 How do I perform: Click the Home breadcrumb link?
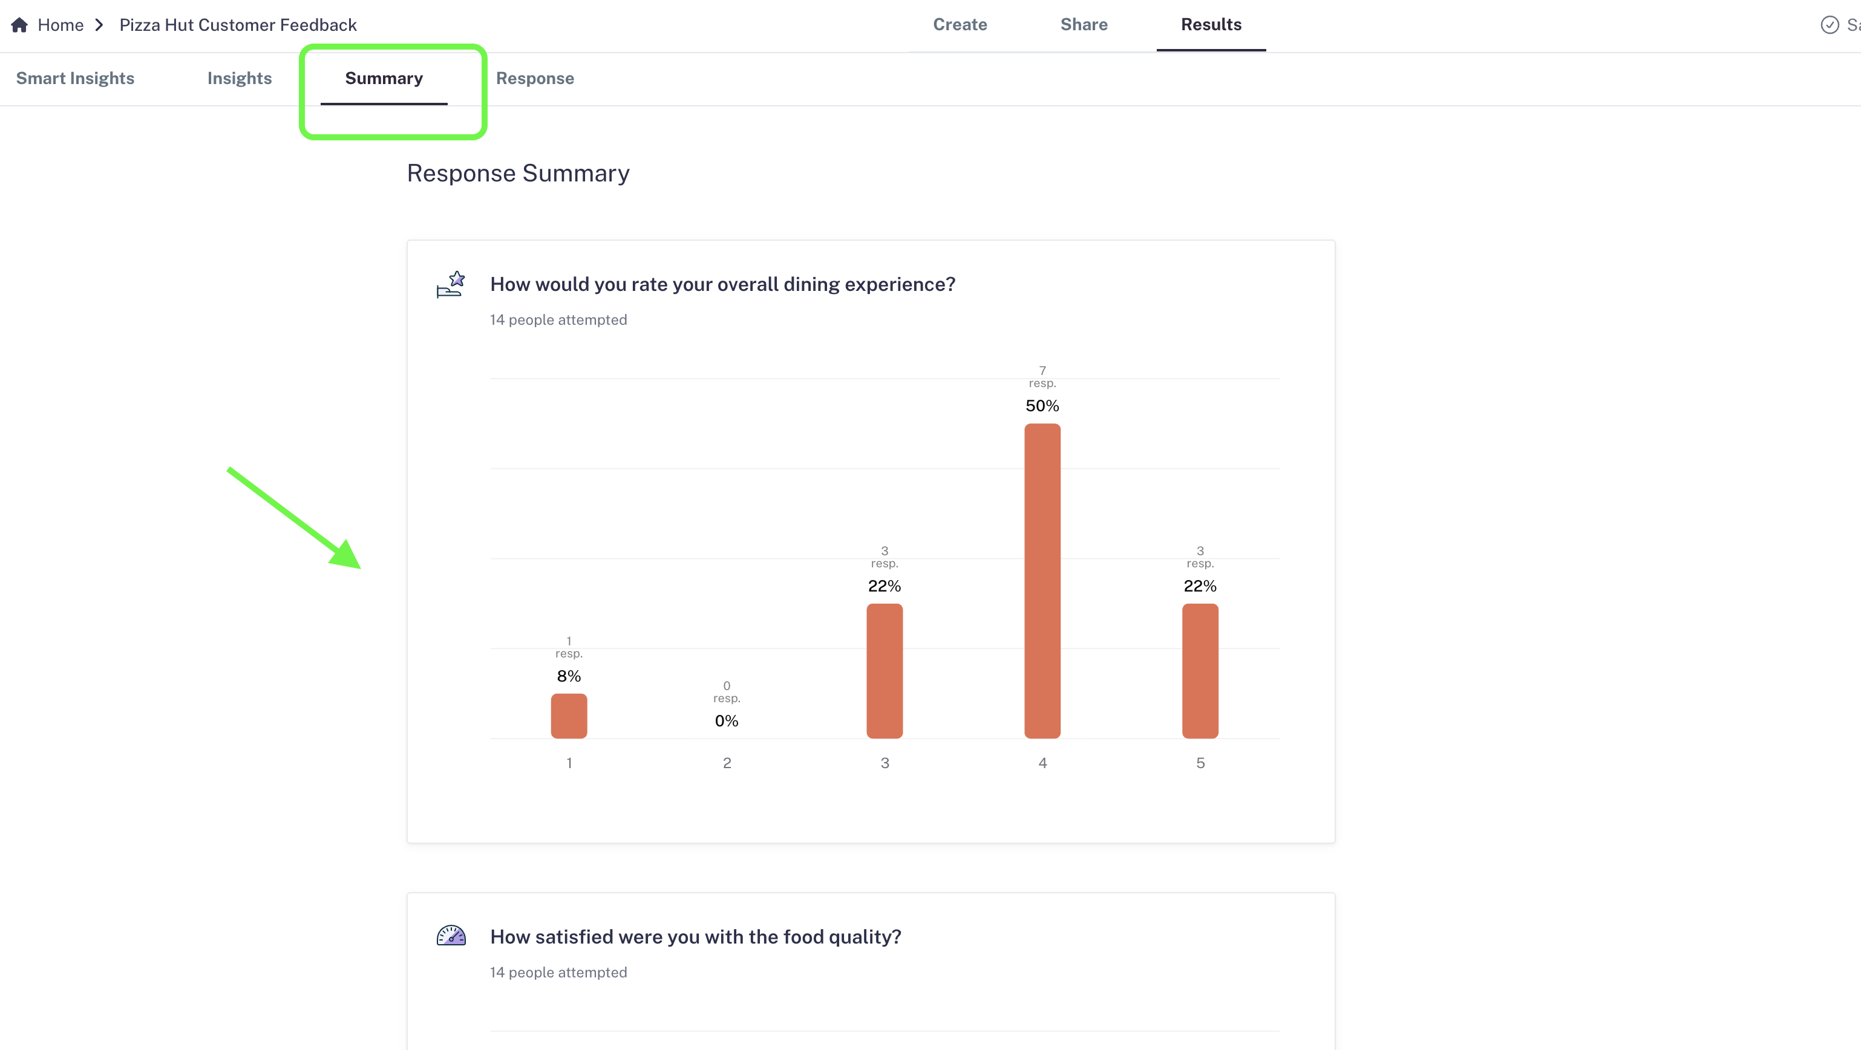[61, 25]
